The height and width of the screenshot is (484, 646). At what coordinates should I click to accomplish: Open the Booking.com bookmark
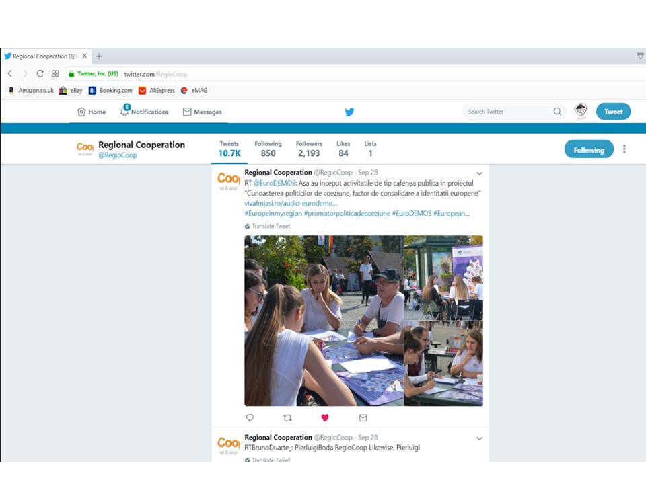click(x=110, y=91)
